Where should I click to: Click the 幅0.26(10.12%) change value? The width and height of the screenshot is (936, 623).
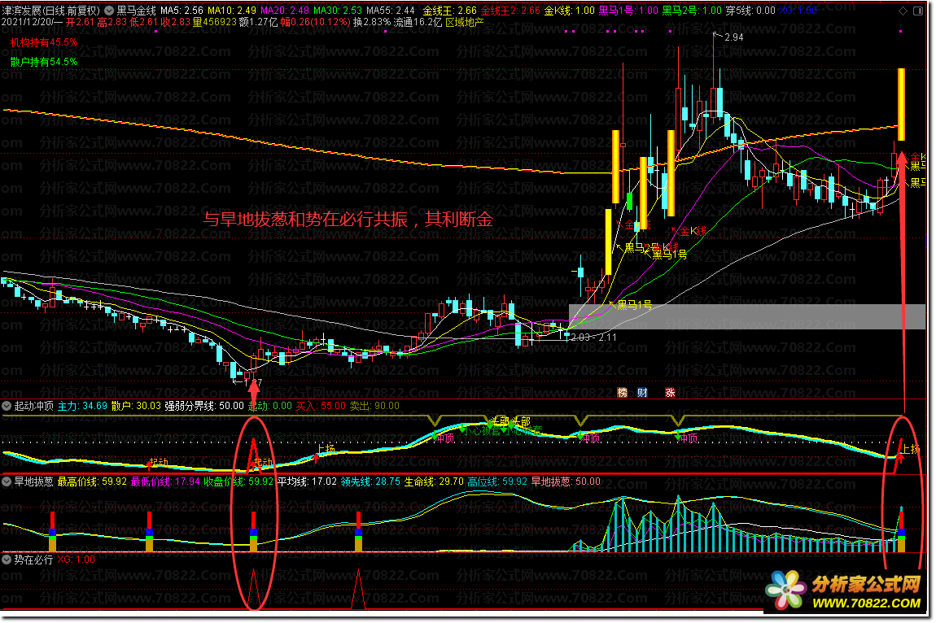(x=315, y=22)
